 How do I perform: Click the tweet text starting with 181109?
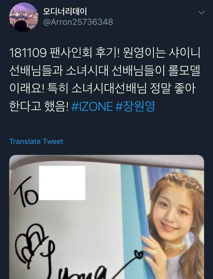pyautogui.click(x=105, y=79)
